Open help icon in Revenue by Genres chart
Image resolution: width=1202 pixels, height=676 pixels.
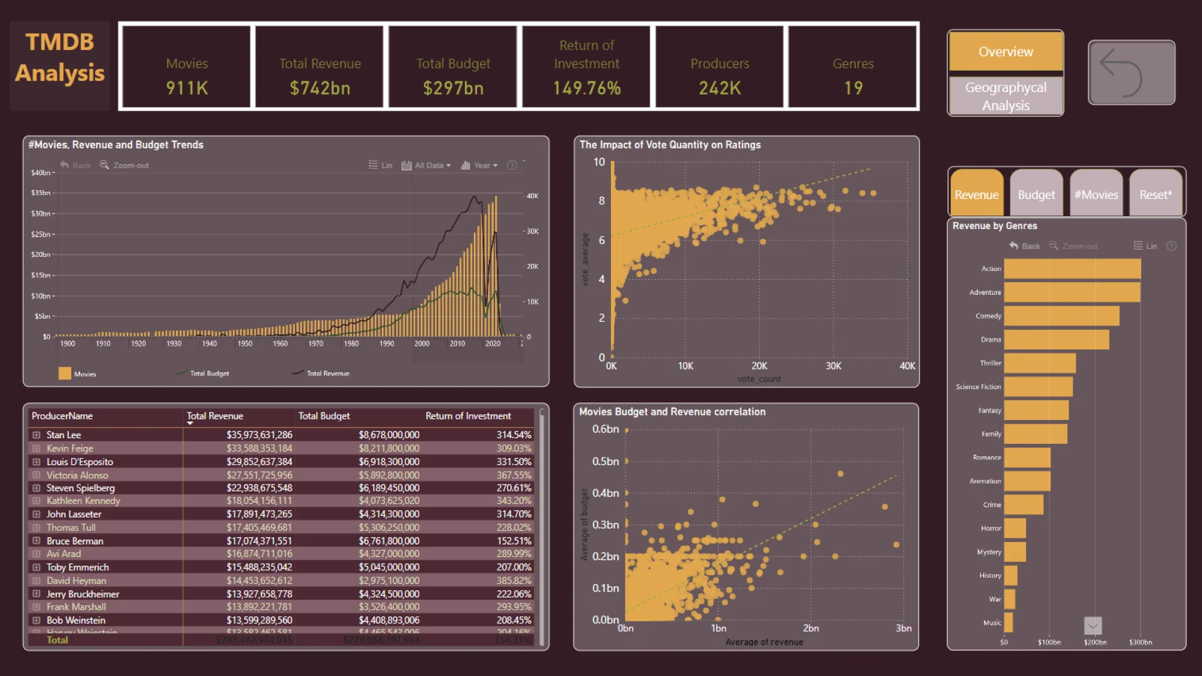coord(1171,246)
